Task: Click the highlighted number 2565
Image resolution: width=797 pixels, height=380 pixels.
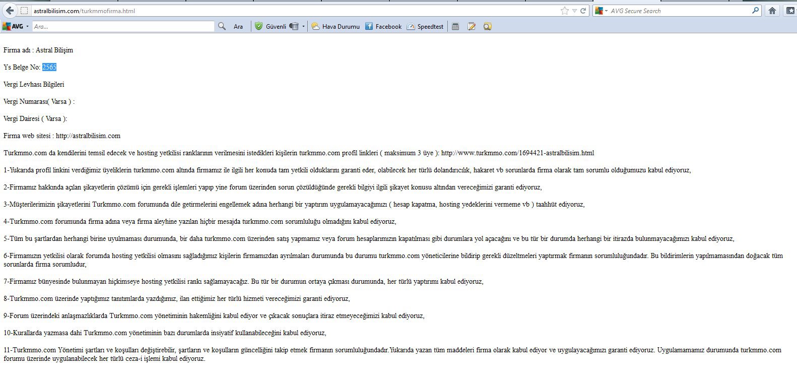Action: pyautogui.click(x=49, y=67)
